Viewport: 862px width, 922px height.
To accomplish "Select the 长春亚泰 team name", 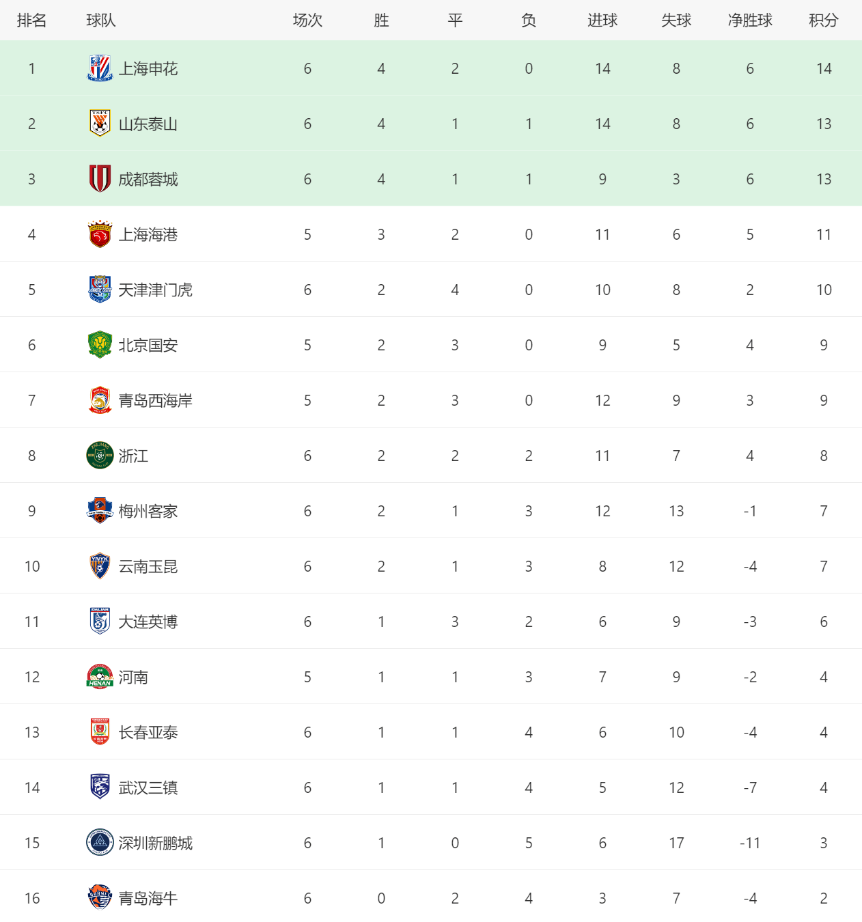I will (148, 733).
